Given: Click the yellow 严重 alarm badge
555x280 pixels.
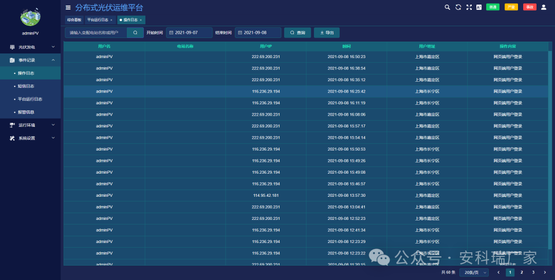Looking at the screenshot, I should pyautogui.click(x=511, y=7).
